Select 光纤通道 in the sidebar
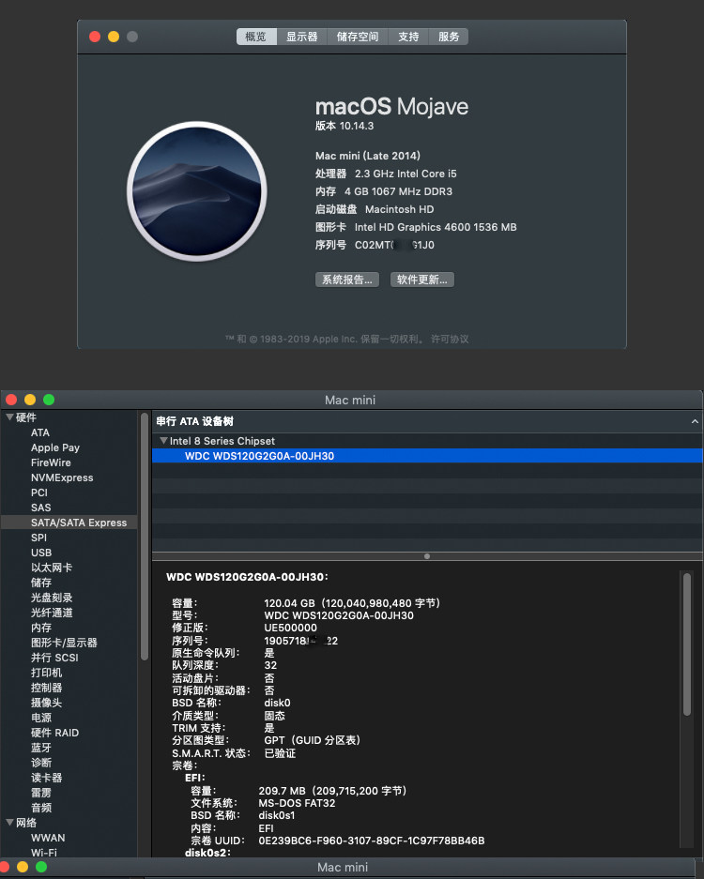This screenshot has height=879, width=704. 52,613
